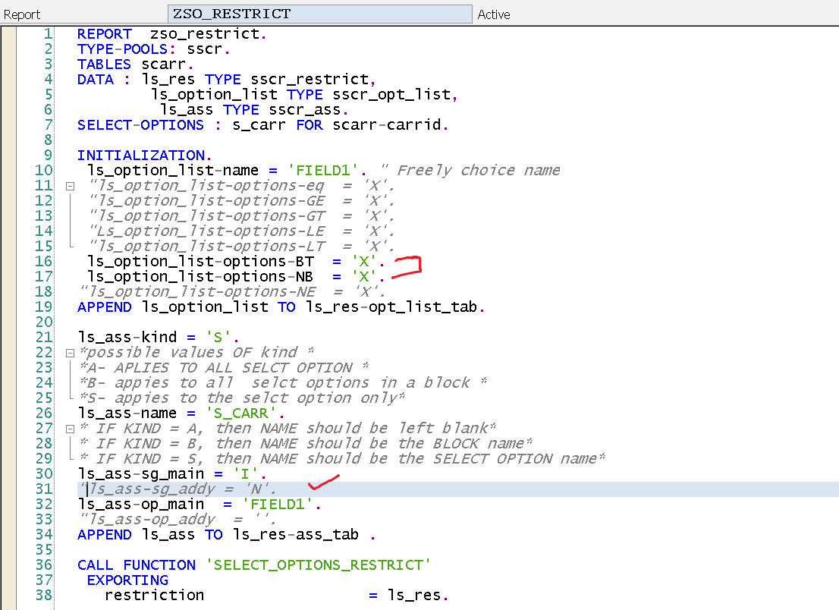
Task: Click the TYPE-POOLS keyword on line 2
Action: pos(124,49)
